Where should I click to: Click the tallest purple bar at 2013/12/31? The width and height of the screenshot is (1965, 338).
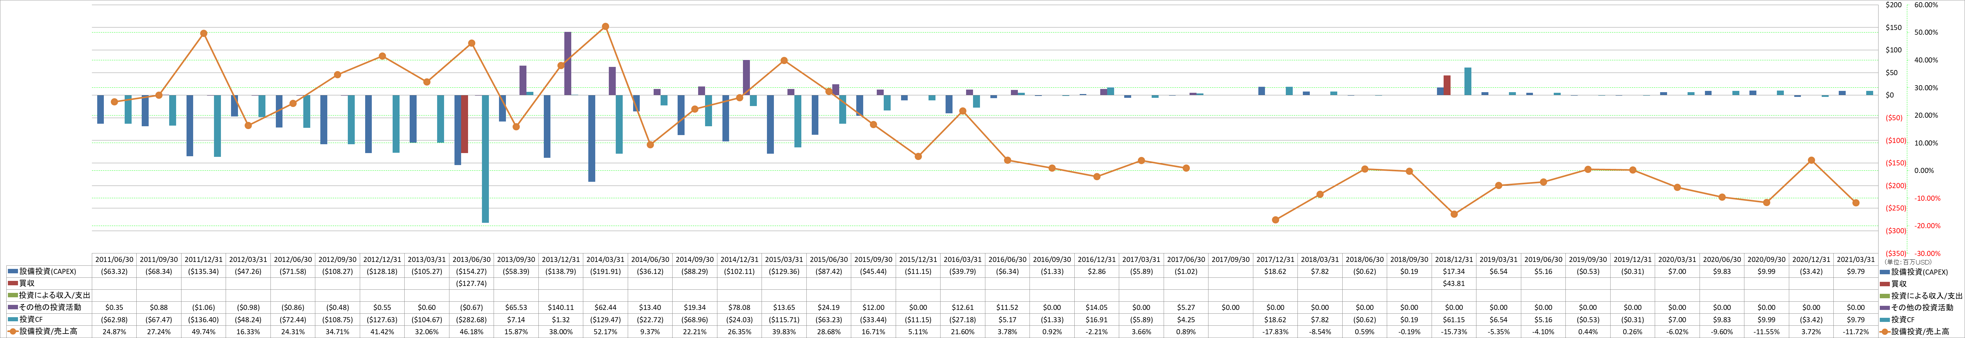pos(567,63)
